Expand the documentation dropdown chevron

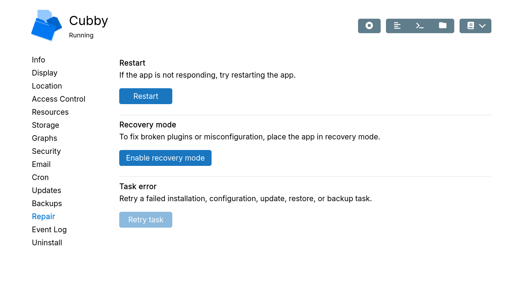coord(482,26)
